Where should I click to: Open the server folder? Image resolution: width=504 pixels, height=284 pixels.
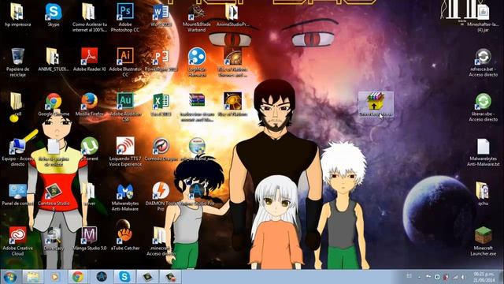pos(89,194)
